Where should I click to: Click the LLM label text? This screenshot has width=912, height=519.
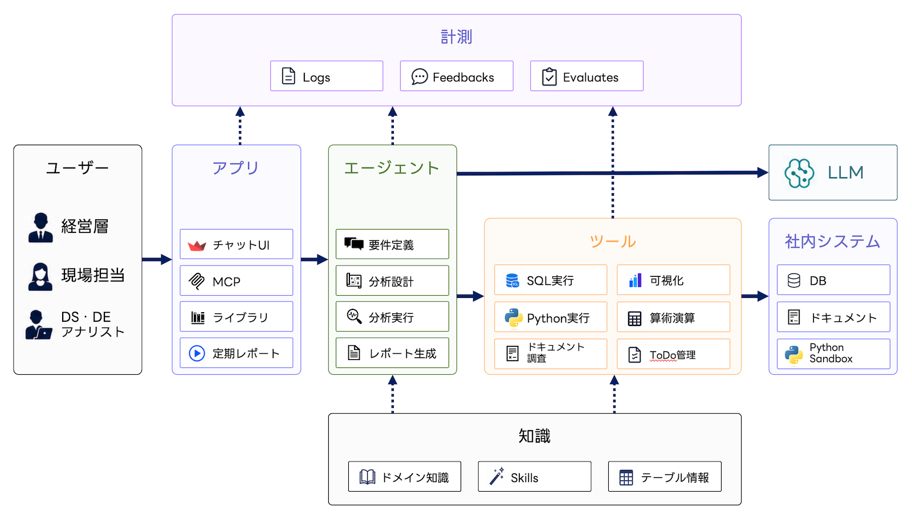tap(846, 173)
